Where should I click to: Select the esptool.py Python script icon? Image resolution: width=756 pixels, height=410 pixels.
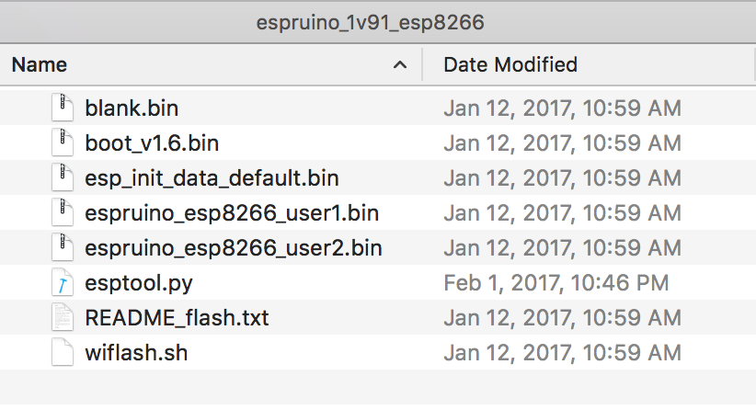point(63,282)
